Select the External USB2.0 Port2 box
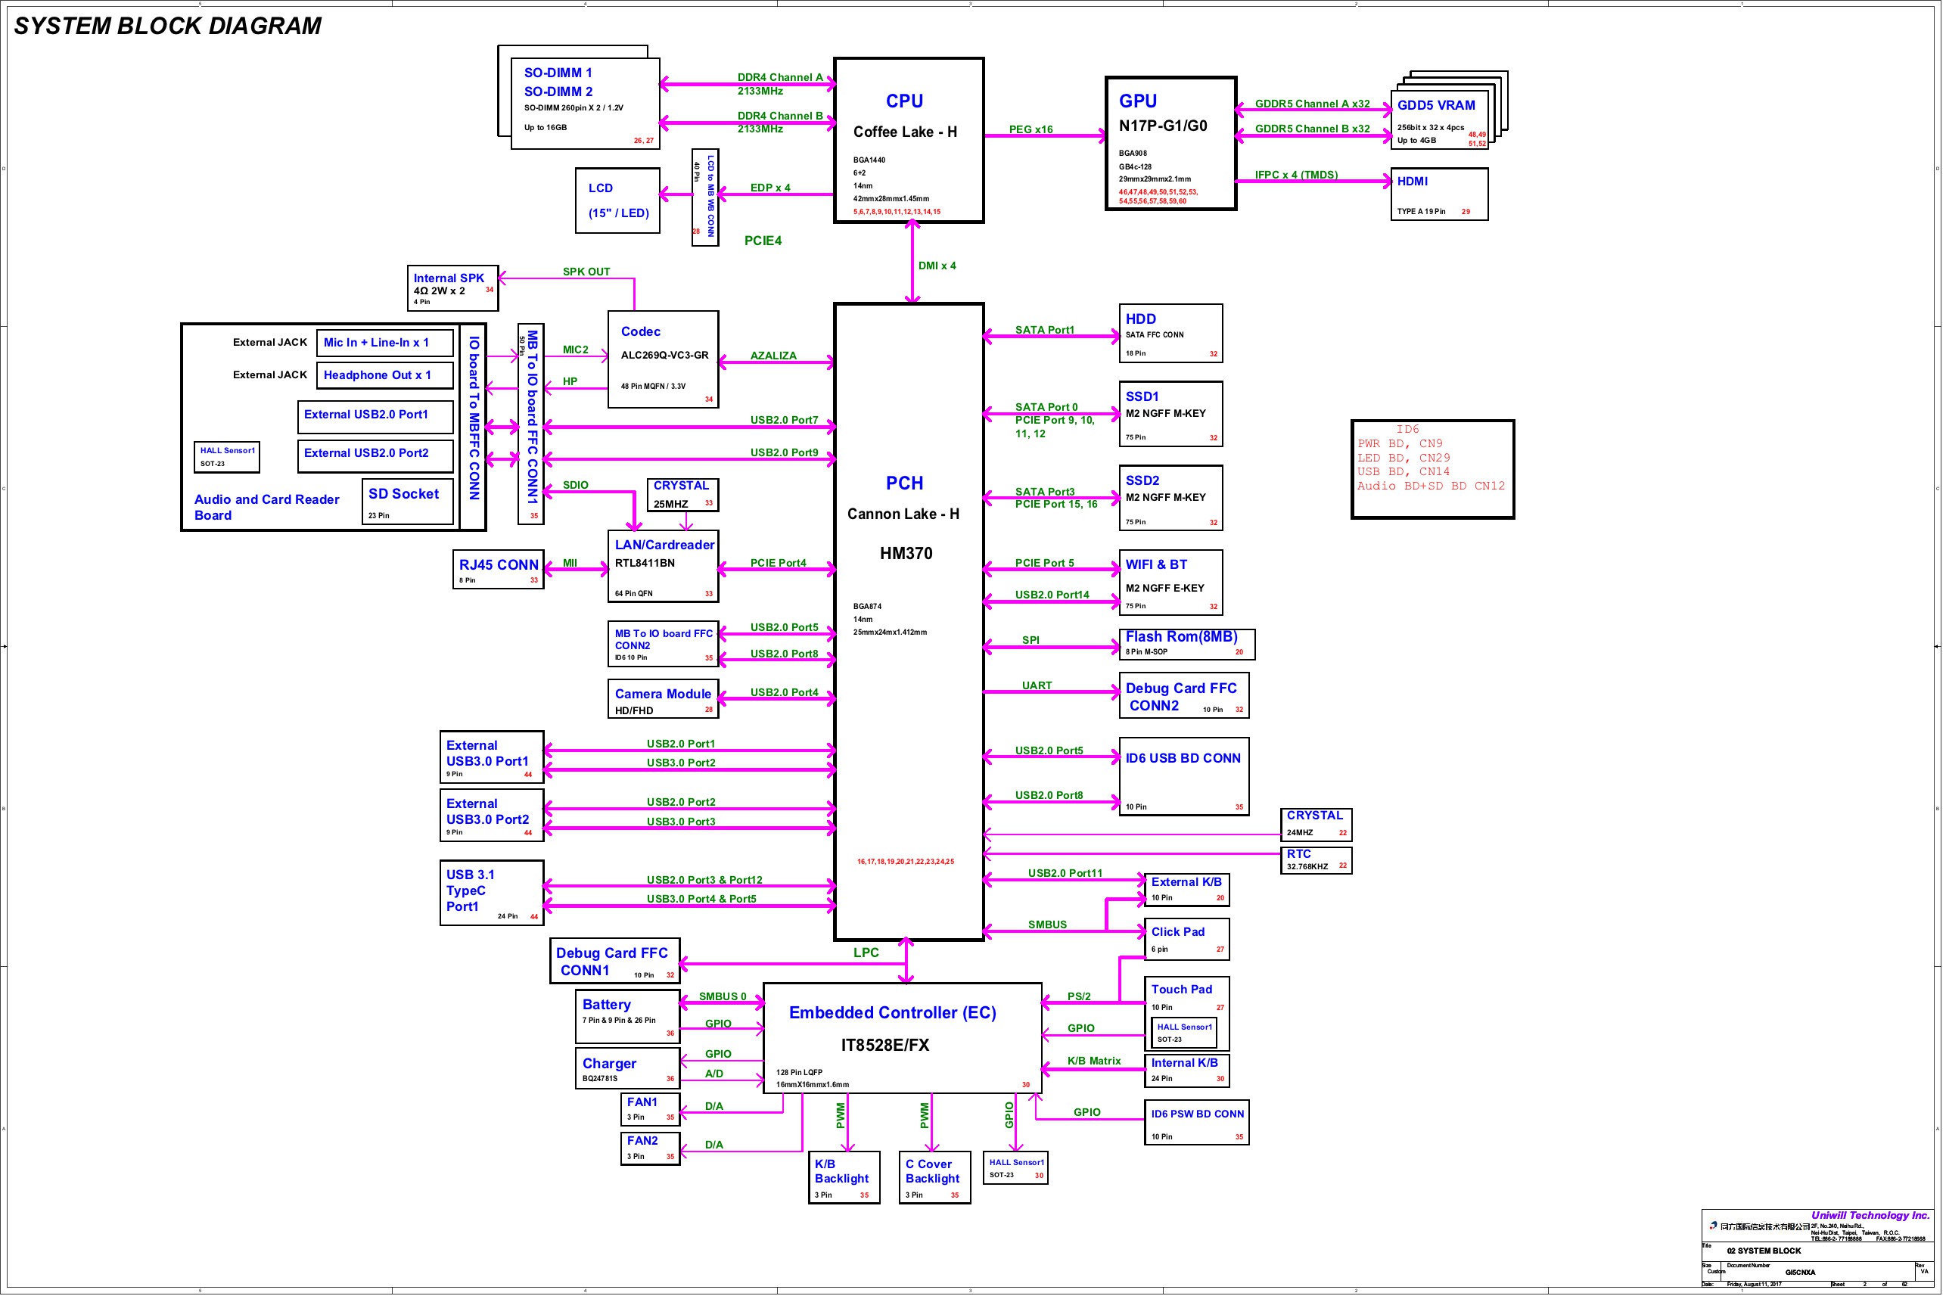Screen dimensions: 1946x1296 [375, 455]
